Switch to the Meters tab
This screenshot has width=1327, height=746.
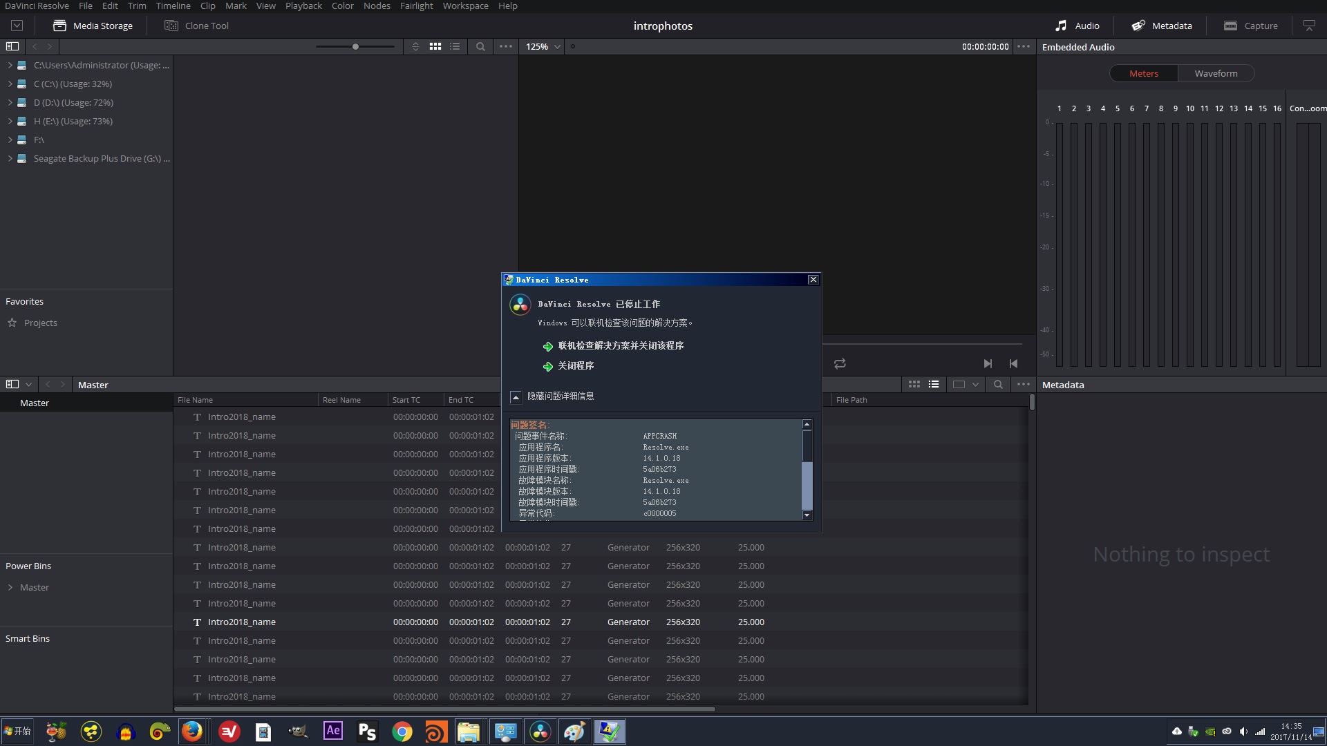1144,73
